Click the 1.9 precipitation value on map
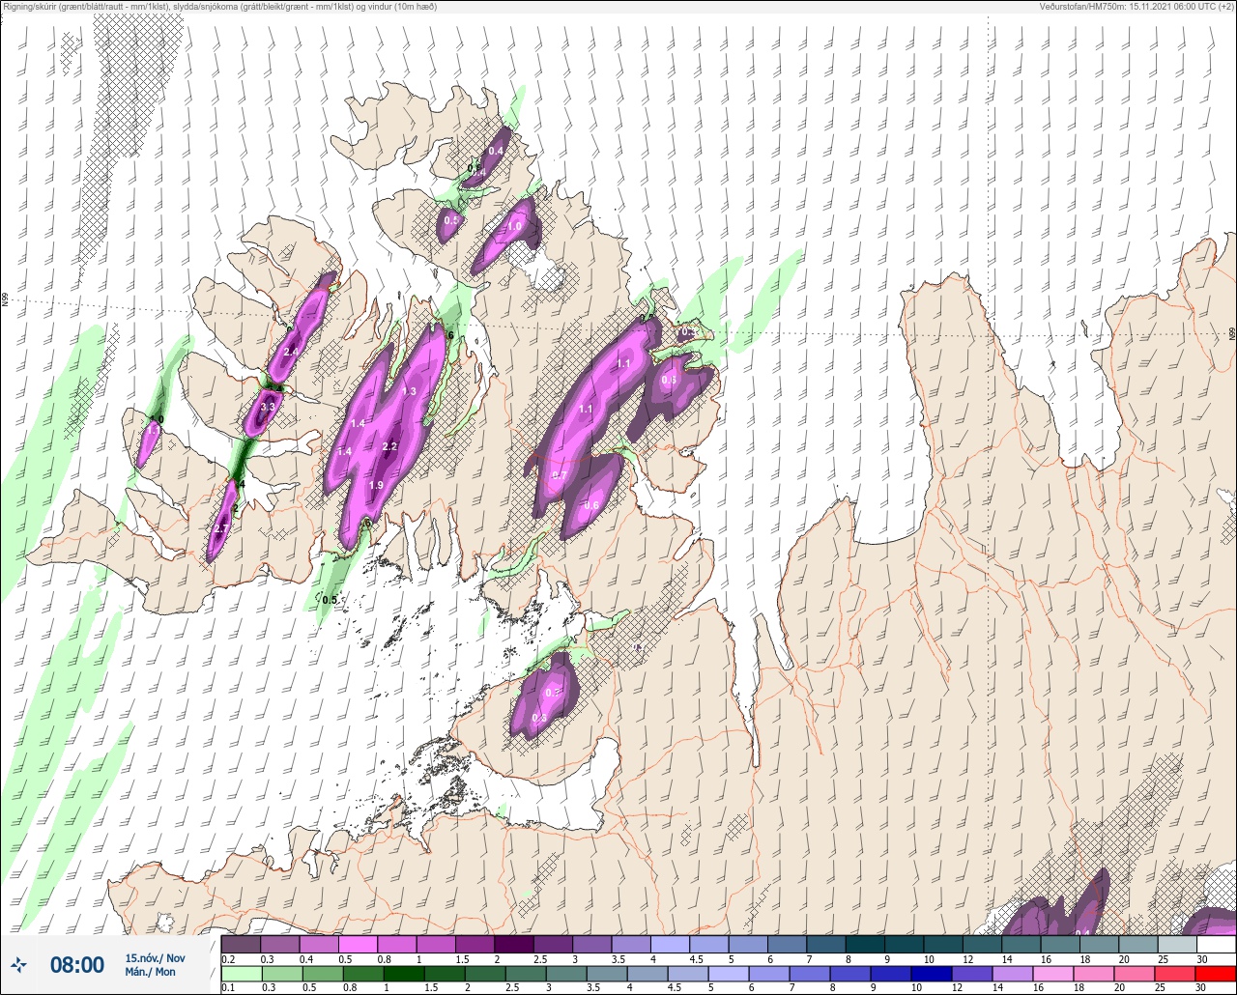The image size is (1237, 995). coord(377,485)
